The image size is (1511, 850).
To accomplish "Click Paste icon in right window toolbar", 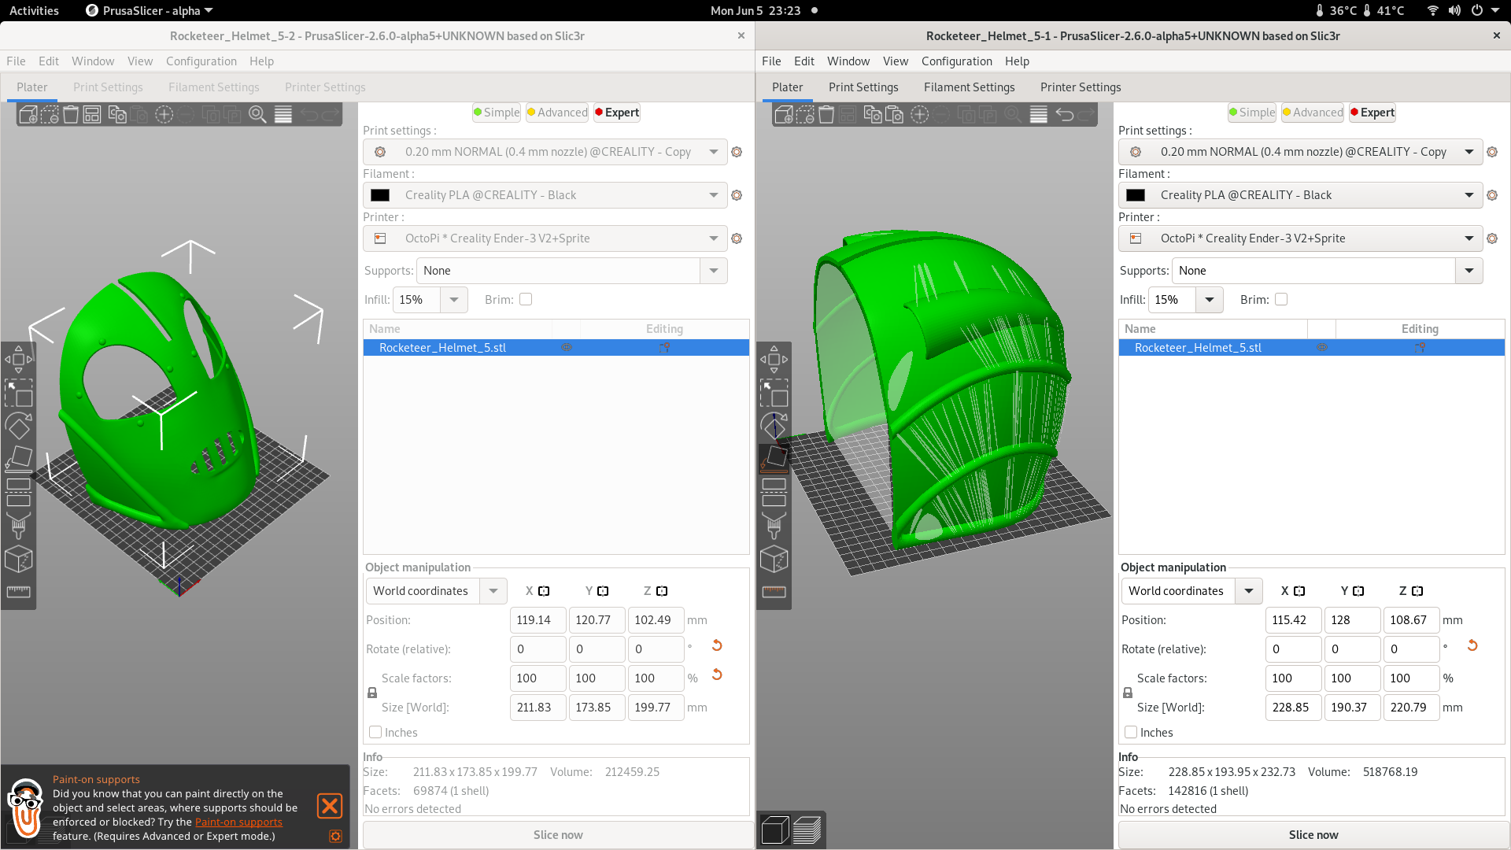I will (895, 115).
